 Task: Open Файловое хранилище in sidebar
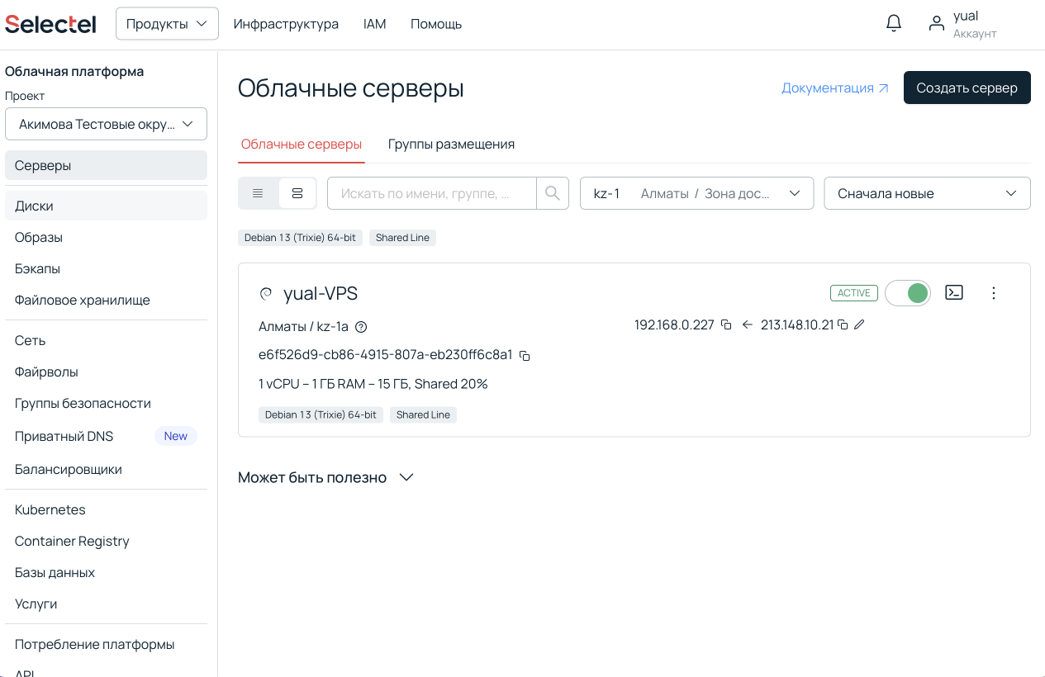point(106,300)
